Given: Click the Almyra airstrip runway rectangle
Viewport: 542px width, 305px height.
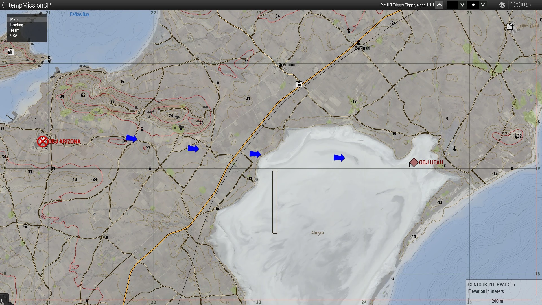Looking at the screenshot, I should pyautogui.click(x=275, y=202).
